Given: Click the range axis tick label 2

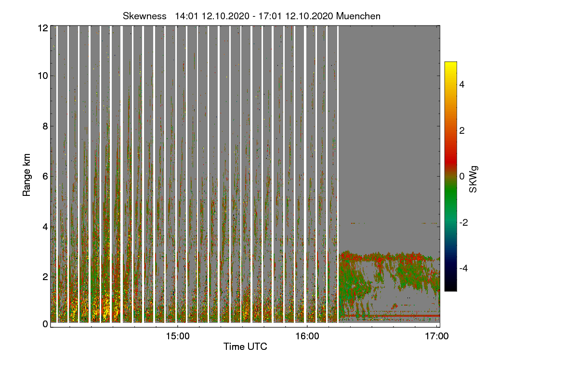Looking at the screenshot, I should tap(45, 276).
